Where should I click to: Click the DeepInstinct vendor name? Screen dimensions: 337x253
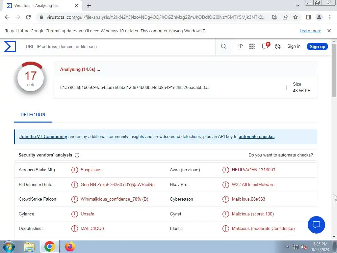pos(31,229)
